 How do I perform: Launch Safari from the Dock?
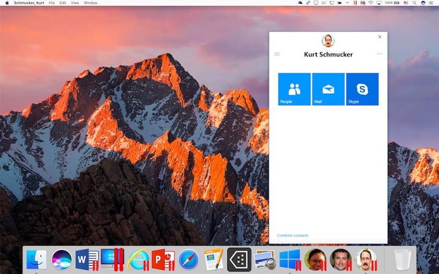[x=189, y=260]
